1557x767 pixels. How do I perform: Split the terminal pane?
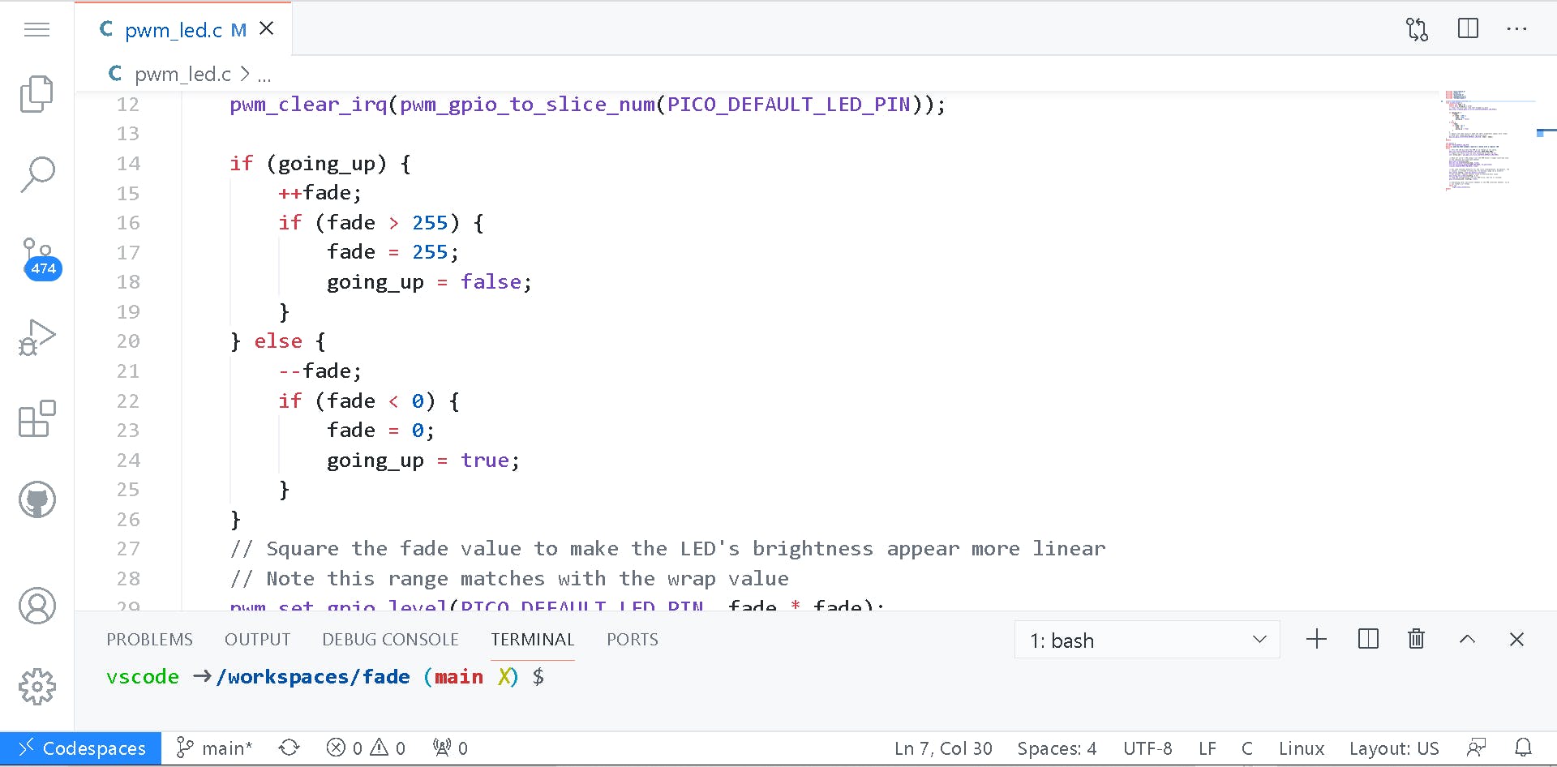point(1368,639)
